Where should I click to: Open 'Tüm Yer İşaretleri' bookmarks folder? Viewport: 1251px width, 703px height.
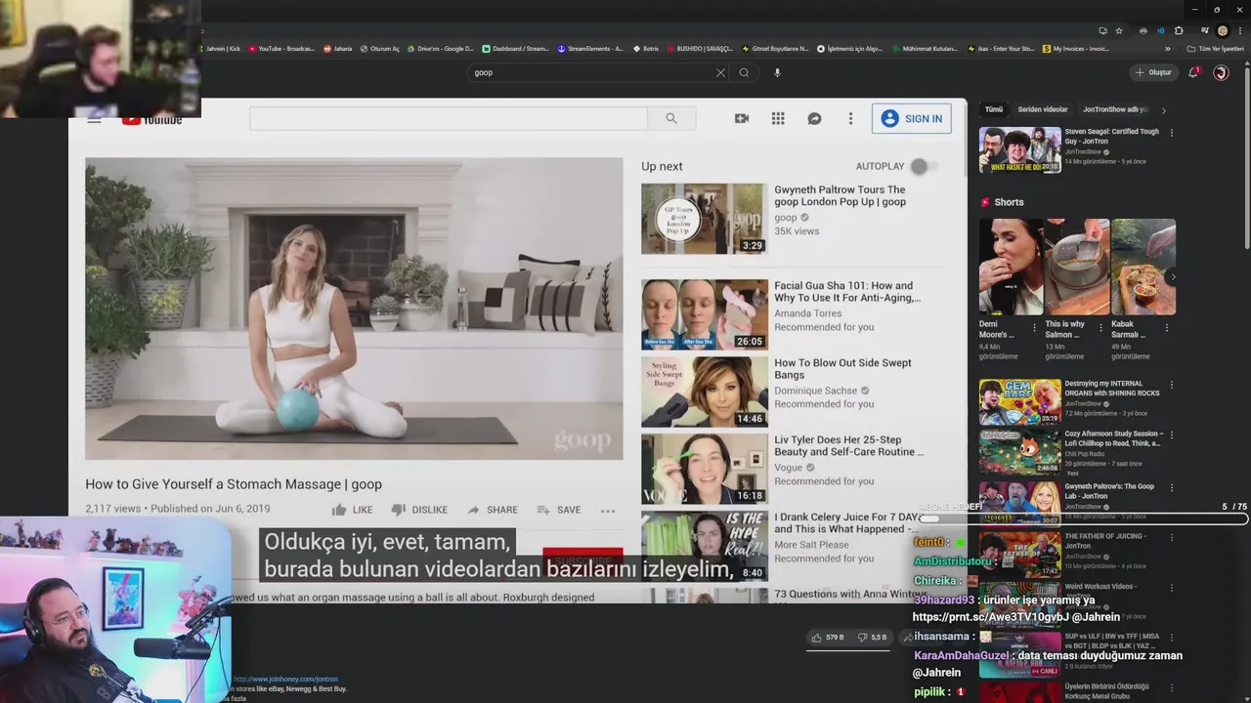click(x=1217, y=48)
